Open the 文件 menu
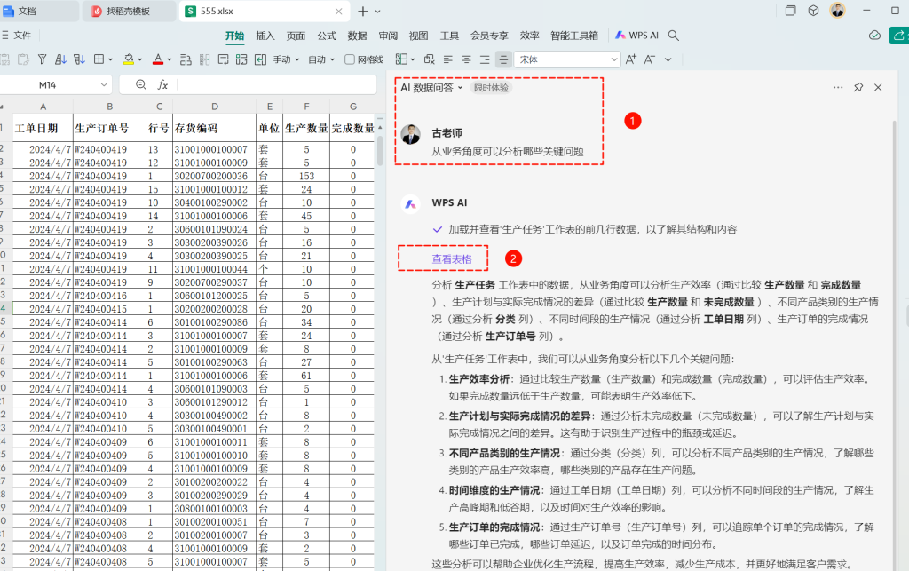 [16, 36]
